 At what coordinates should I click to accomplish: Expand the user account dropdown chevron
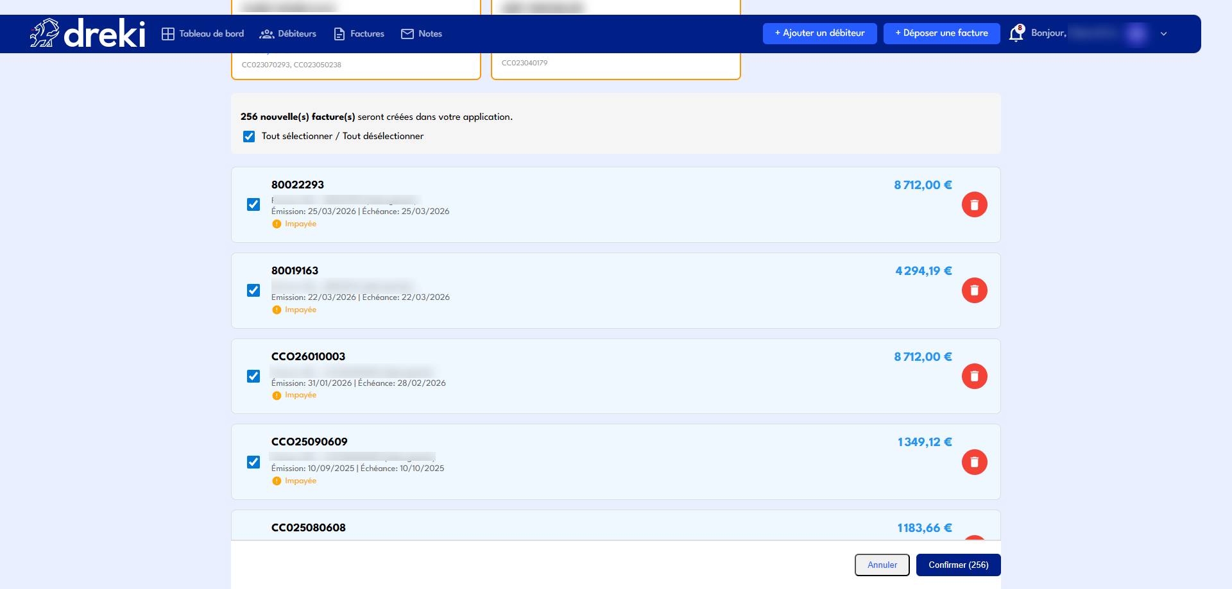coord(1163,34)
